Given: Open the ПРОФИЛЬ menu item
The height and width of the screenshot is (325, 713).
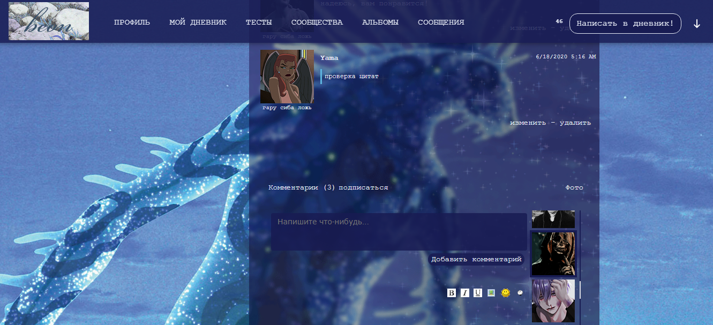Looking at the screenshot, I should [x=132, y=22].
